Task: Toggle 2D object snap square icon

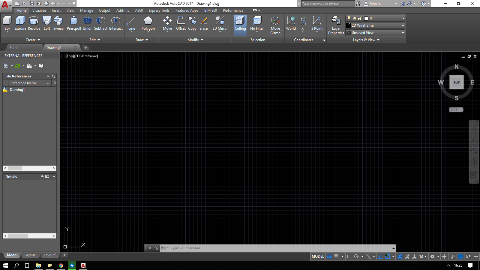Action: [387, 256]
